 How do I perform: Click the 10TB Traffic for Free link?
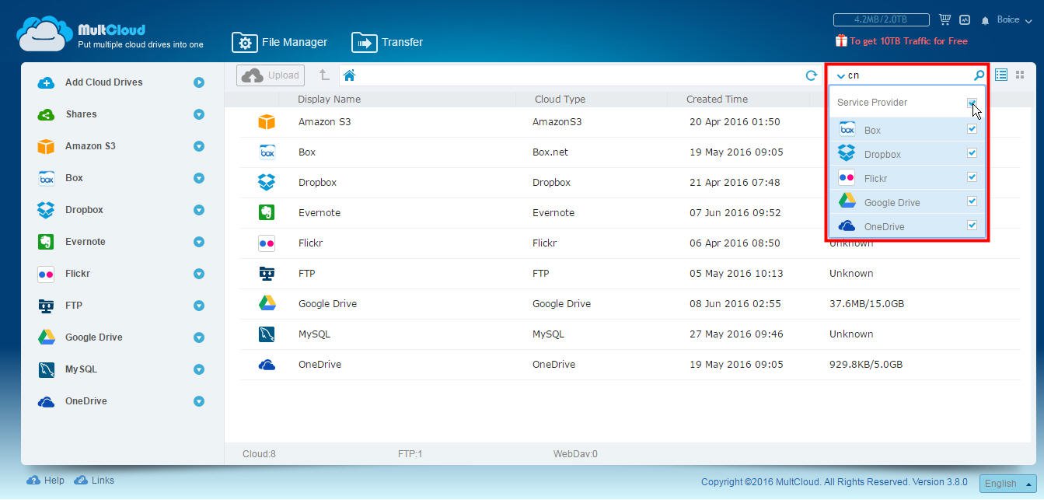pyautogui.click(x=907, y=41)
